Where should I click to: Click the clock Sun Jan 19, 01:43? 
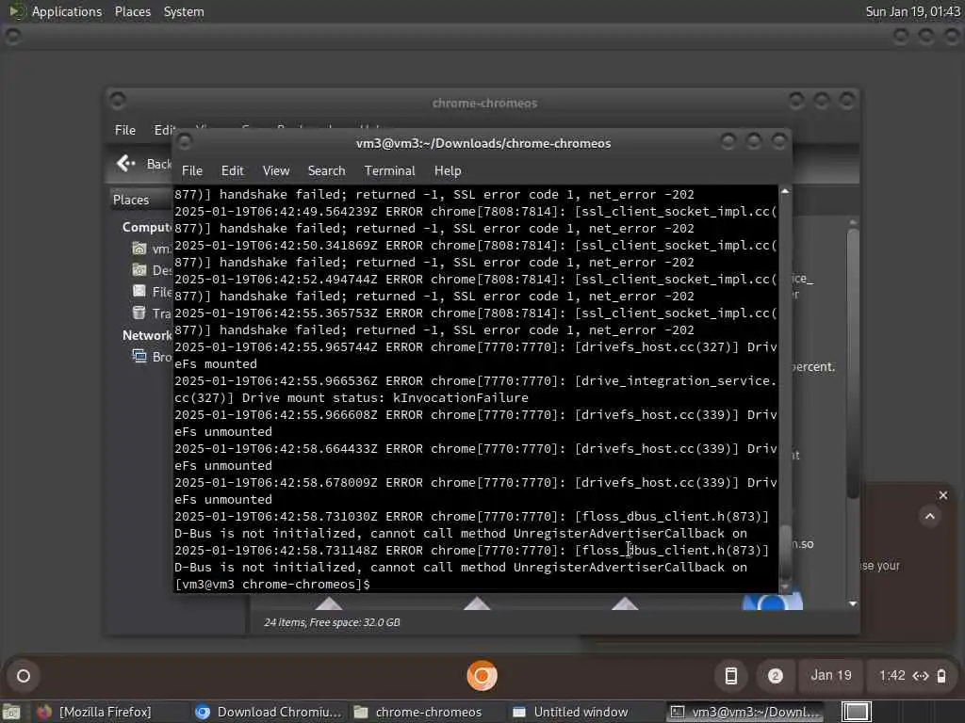coord(912,11)
